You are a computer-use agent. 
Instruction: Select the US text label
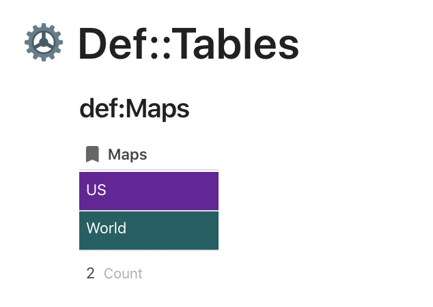tap(96, 190)
